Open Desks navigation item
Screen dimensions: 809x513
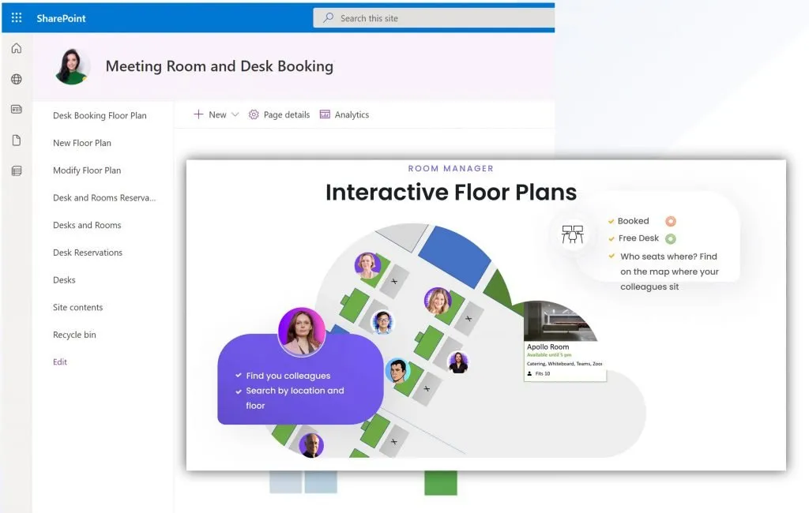pos(64,280)
